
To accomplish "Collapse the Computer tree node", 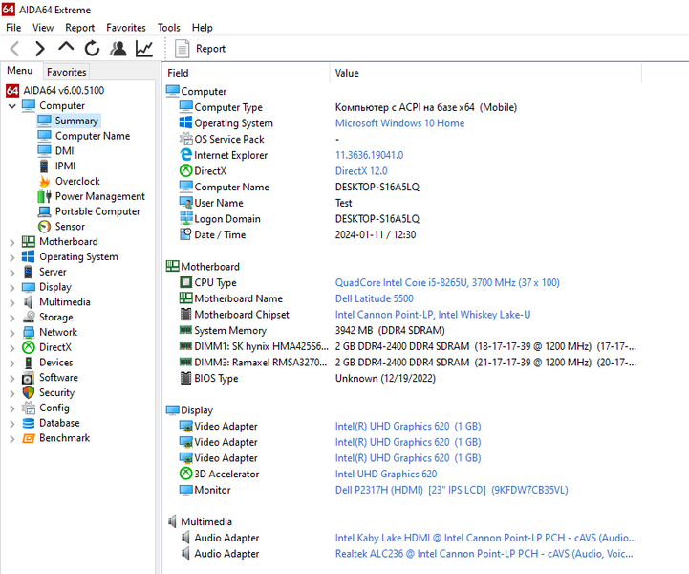I will [12, 106].
